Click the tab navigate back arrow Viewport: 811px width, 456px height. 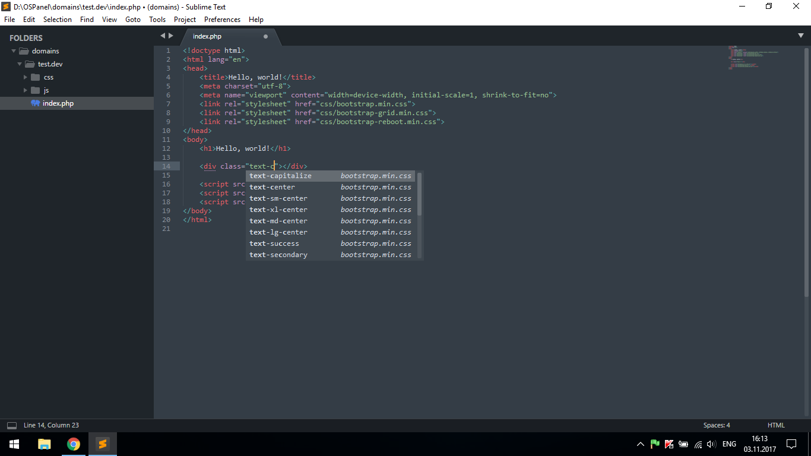coord(163,36)
